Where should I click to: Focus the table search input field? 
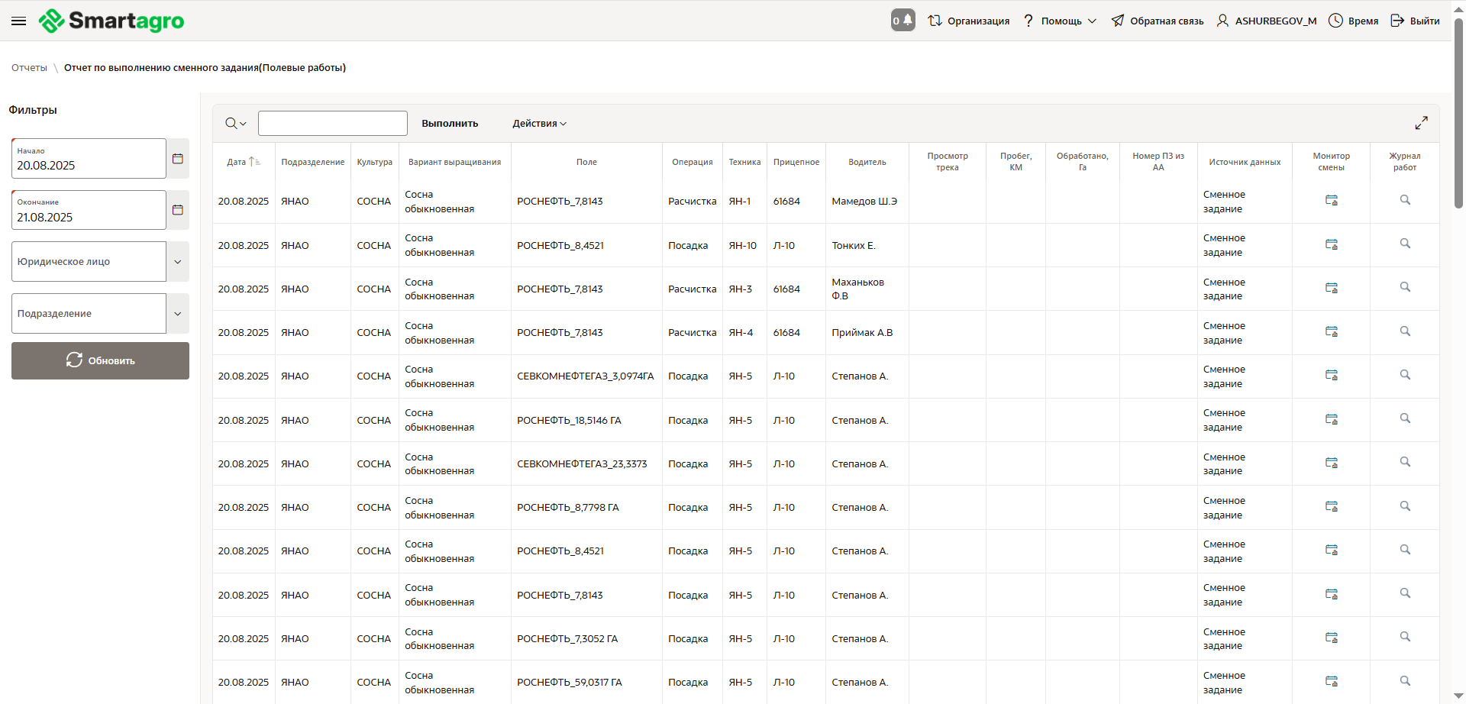tap(333, 124)
